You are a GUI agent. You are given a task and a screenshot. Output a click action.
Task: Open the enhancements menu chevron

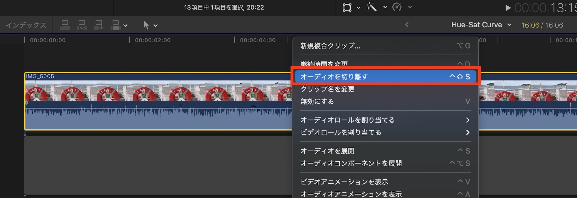(385, 7)
